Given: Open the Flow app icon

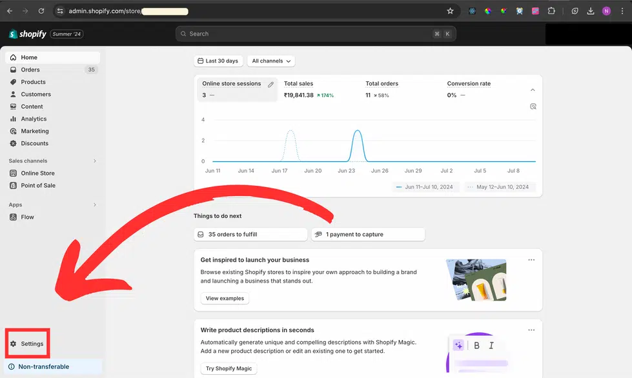Looking at the screenshot, I should 14,217.
